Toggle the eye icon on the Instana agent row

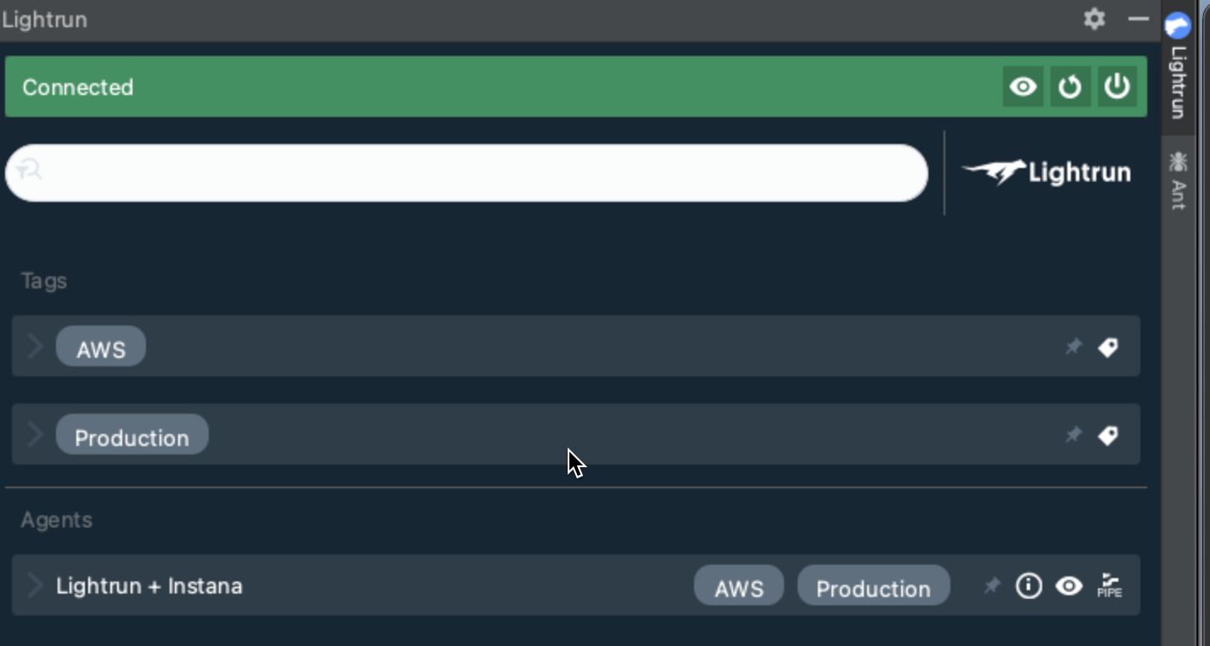click(x=1069, y=585)
